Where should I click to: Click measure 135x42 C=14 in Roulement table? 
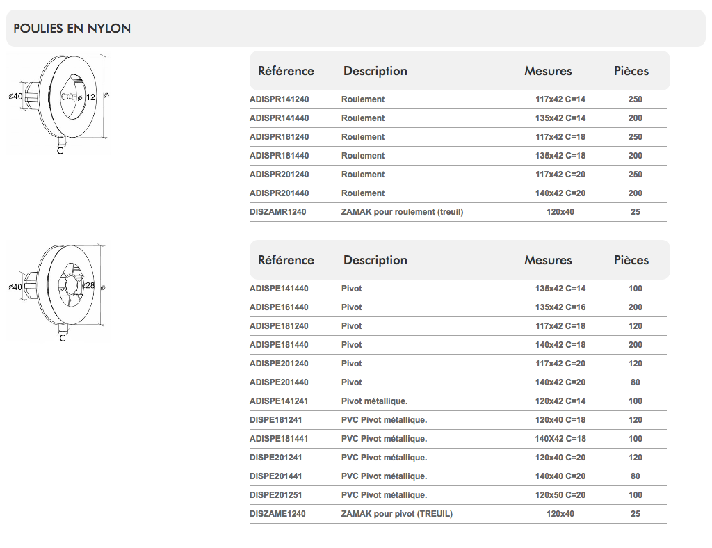pyautogui.click(x=560, y=118)
